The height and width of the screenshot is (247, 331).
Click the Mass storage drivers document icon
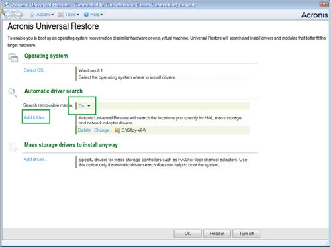click(13, 146)
